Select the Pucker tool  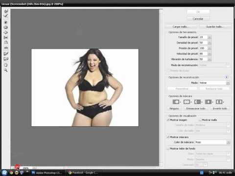[6, 27]
